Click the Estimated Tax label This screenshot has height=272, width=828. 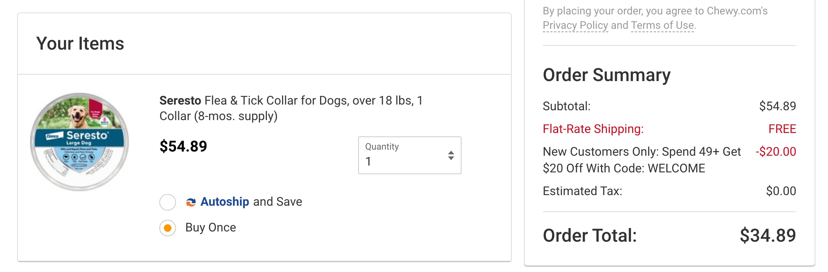(x=582, y=191)
